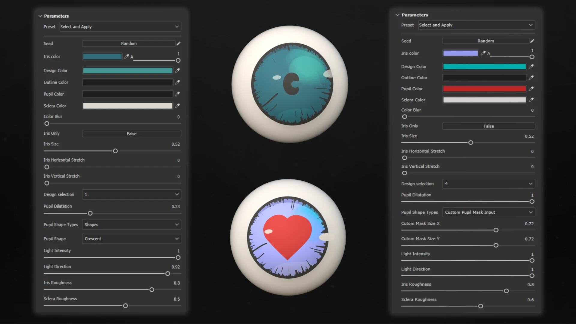Click left Iris Roughness slider handle
The image size is (576, 324).
click(152, 290)
